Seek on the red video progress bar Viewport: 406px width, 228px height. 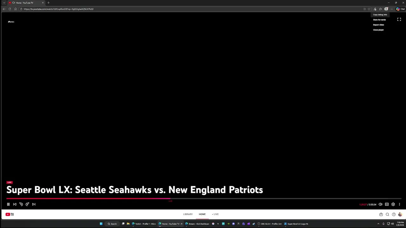(x=88, y=199)
